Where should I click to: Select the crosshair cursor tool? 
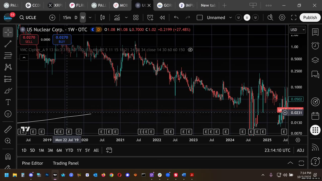(x=8, y=32)
